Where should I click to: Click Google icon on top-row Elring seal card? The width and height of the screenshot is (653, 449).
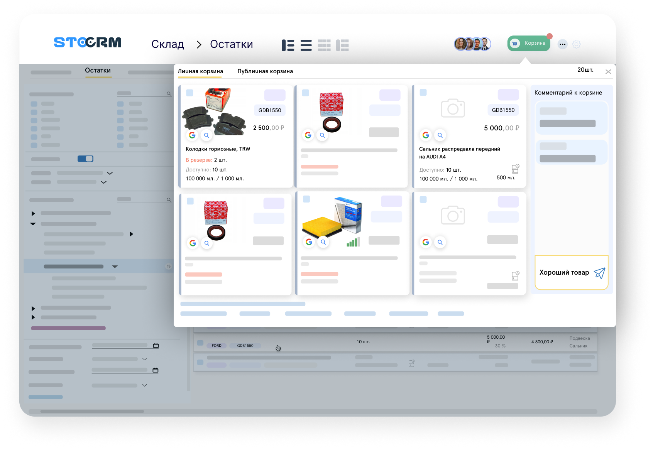[308, 135]
